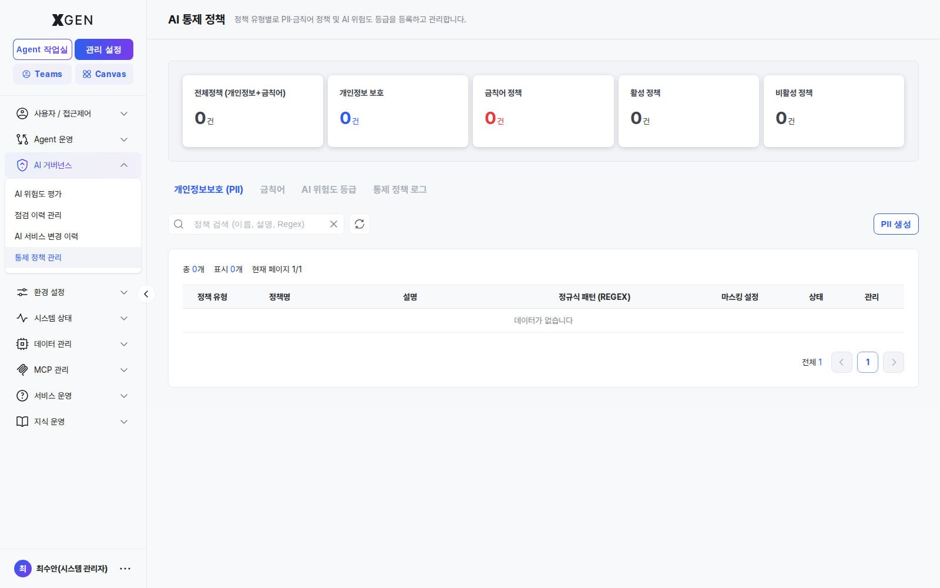The height and width of the screenshot is (588, 940).
Task: Open AI 위험도 평가 submenu item
Action: coord(73,194)
